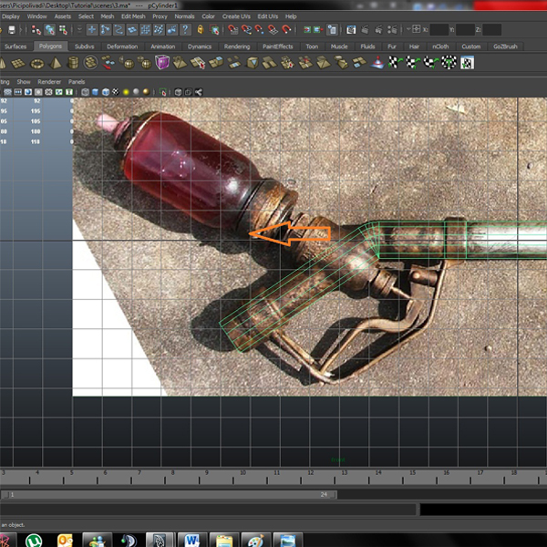The height and width of the screenshot is (547, 547).
Task: Select by object type mode icon
Action: 50,30
